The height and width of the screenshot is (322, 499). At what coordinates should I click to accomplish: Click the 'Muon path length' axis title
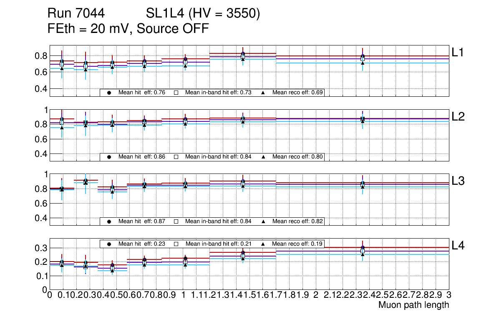click(x=413, y=305)
